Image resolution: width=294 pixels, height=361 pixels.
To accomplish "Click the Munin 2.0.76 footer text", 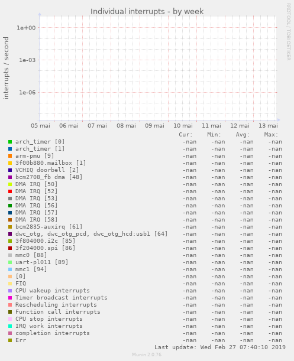I will (x=147, y=355).
